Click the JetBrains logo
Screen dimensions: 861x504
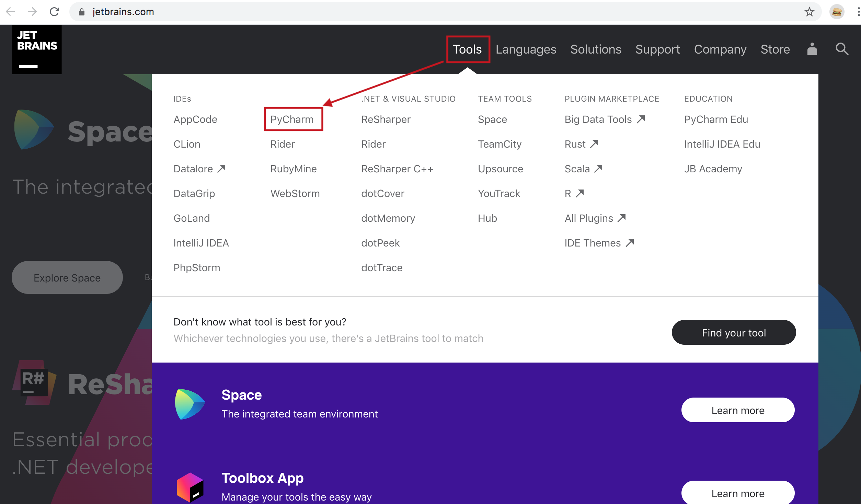click(37, 49)
